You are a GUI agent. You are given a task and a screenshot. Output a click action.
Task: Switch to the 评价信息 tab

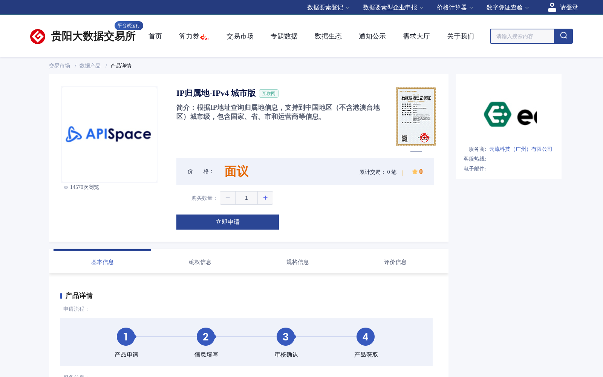[x=395, y=262]
